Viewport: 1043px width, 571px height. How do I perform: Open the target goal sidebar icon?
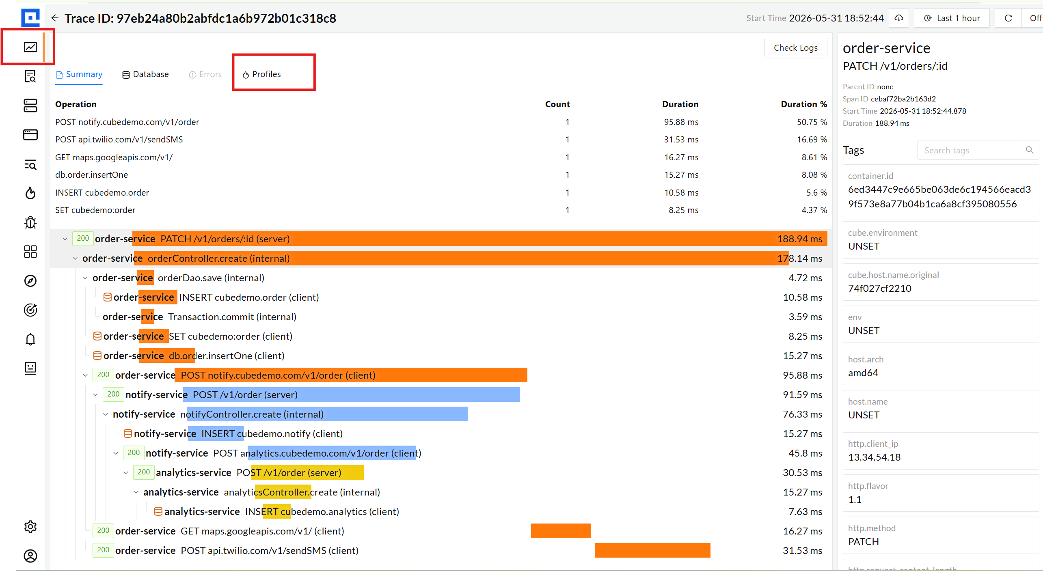point(30,310)
